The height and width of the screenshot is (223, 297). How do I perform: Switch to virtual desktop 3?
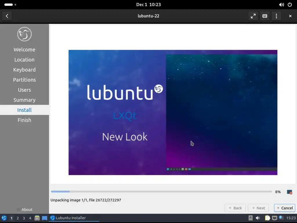click(x=24, y=218)
